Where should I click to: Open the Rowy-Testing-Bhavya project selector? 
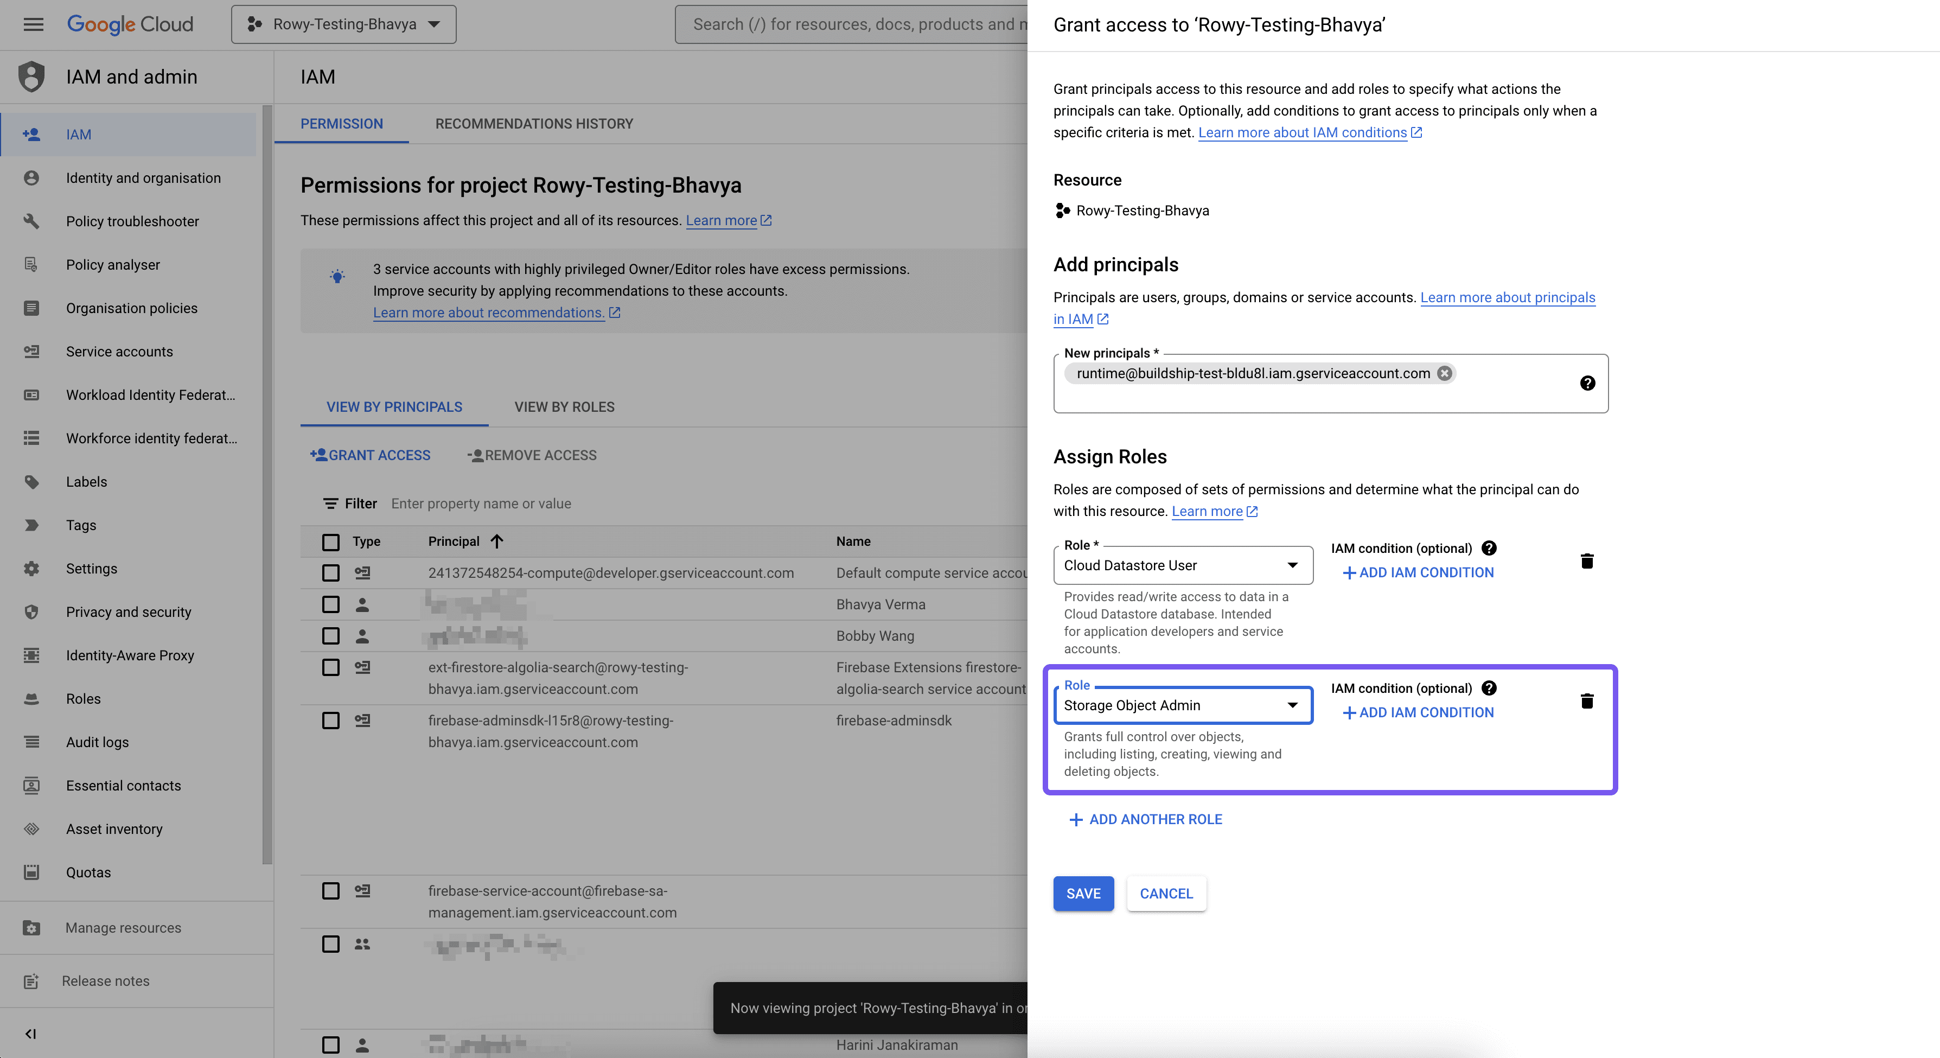343,24
